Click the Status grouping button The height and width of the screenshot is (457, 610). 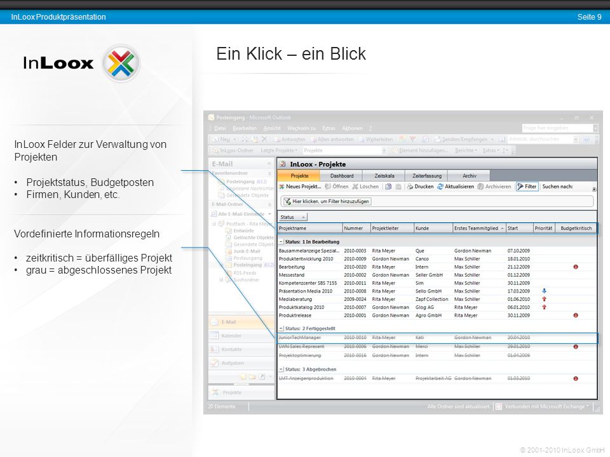coord(293,217)
